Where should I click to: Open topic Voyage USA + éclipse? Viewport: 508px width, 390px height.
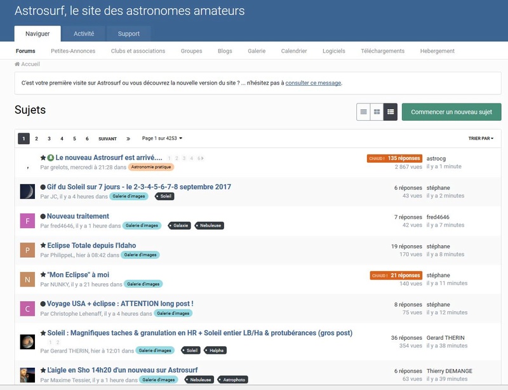(x=120, y=304)
